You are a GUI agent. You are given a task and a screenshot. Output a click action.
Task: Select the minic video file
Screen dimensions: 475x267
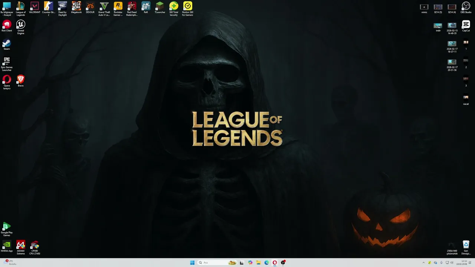tap(424, 9)
